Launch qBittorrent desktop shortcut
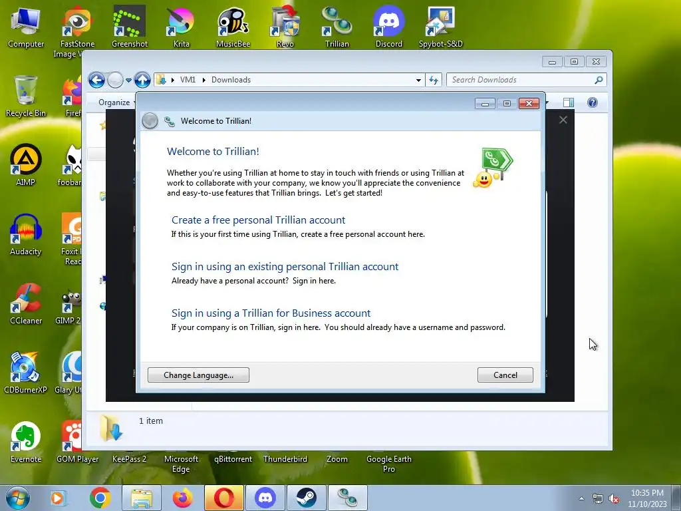The height and width of the screenshot is (511, 681). (233, 459)
